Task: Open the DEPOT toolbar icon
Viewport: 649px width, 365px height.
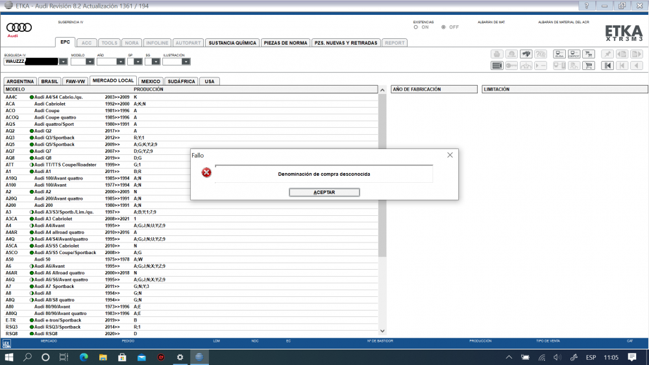Action: [x=574, y=54]
